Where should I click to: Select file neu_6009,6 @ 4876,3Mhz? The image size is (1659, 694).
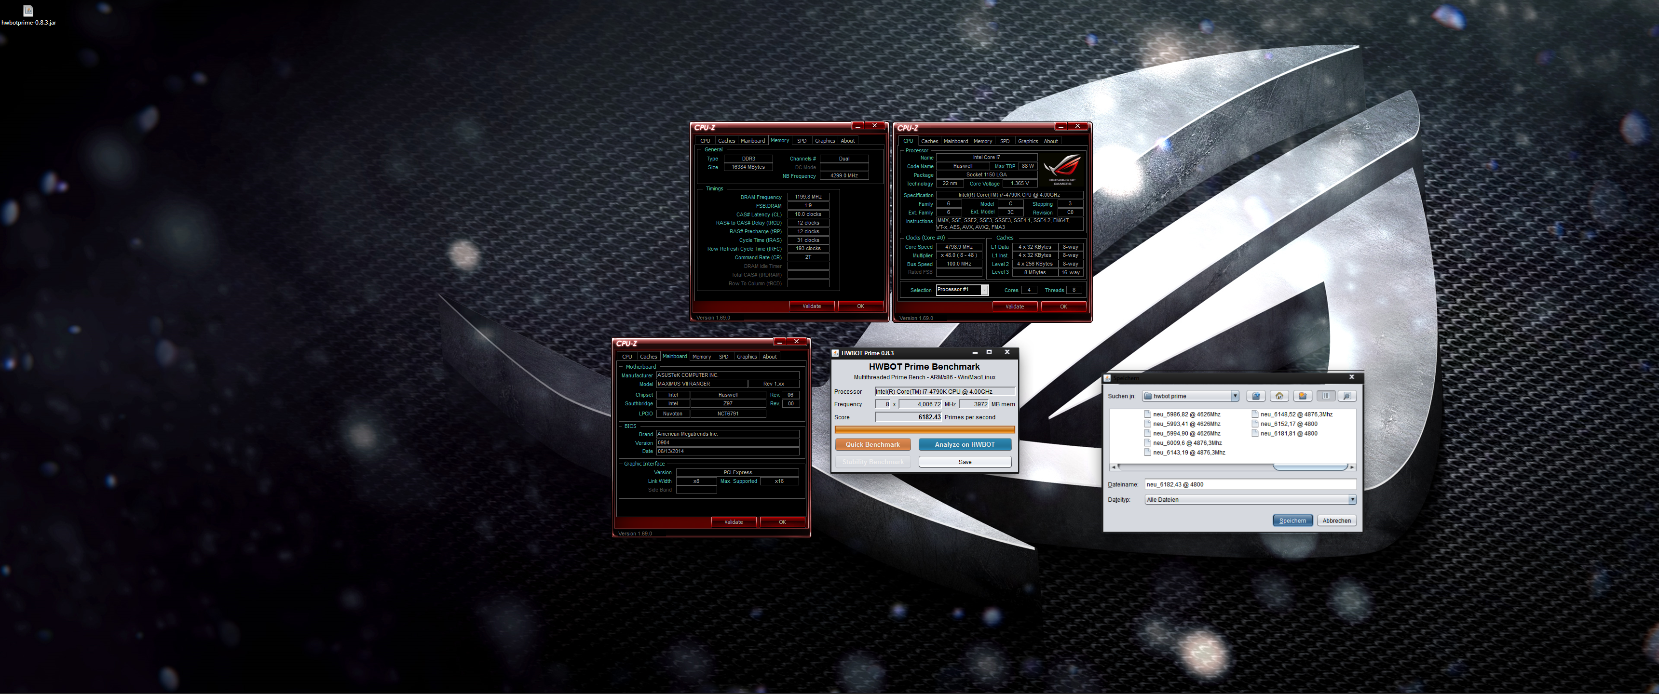[1183, 443]
